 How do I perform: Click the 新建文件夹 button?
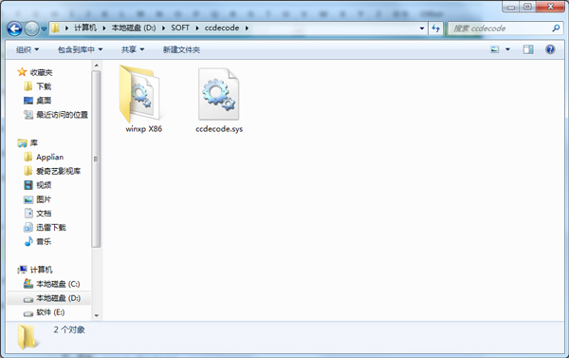click(181, 49)
